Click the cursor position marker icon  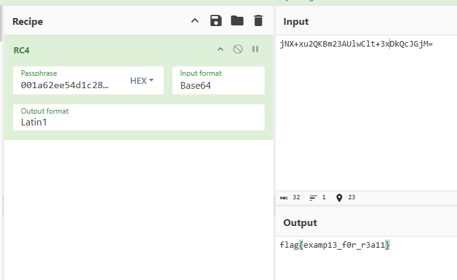[339, 197]
